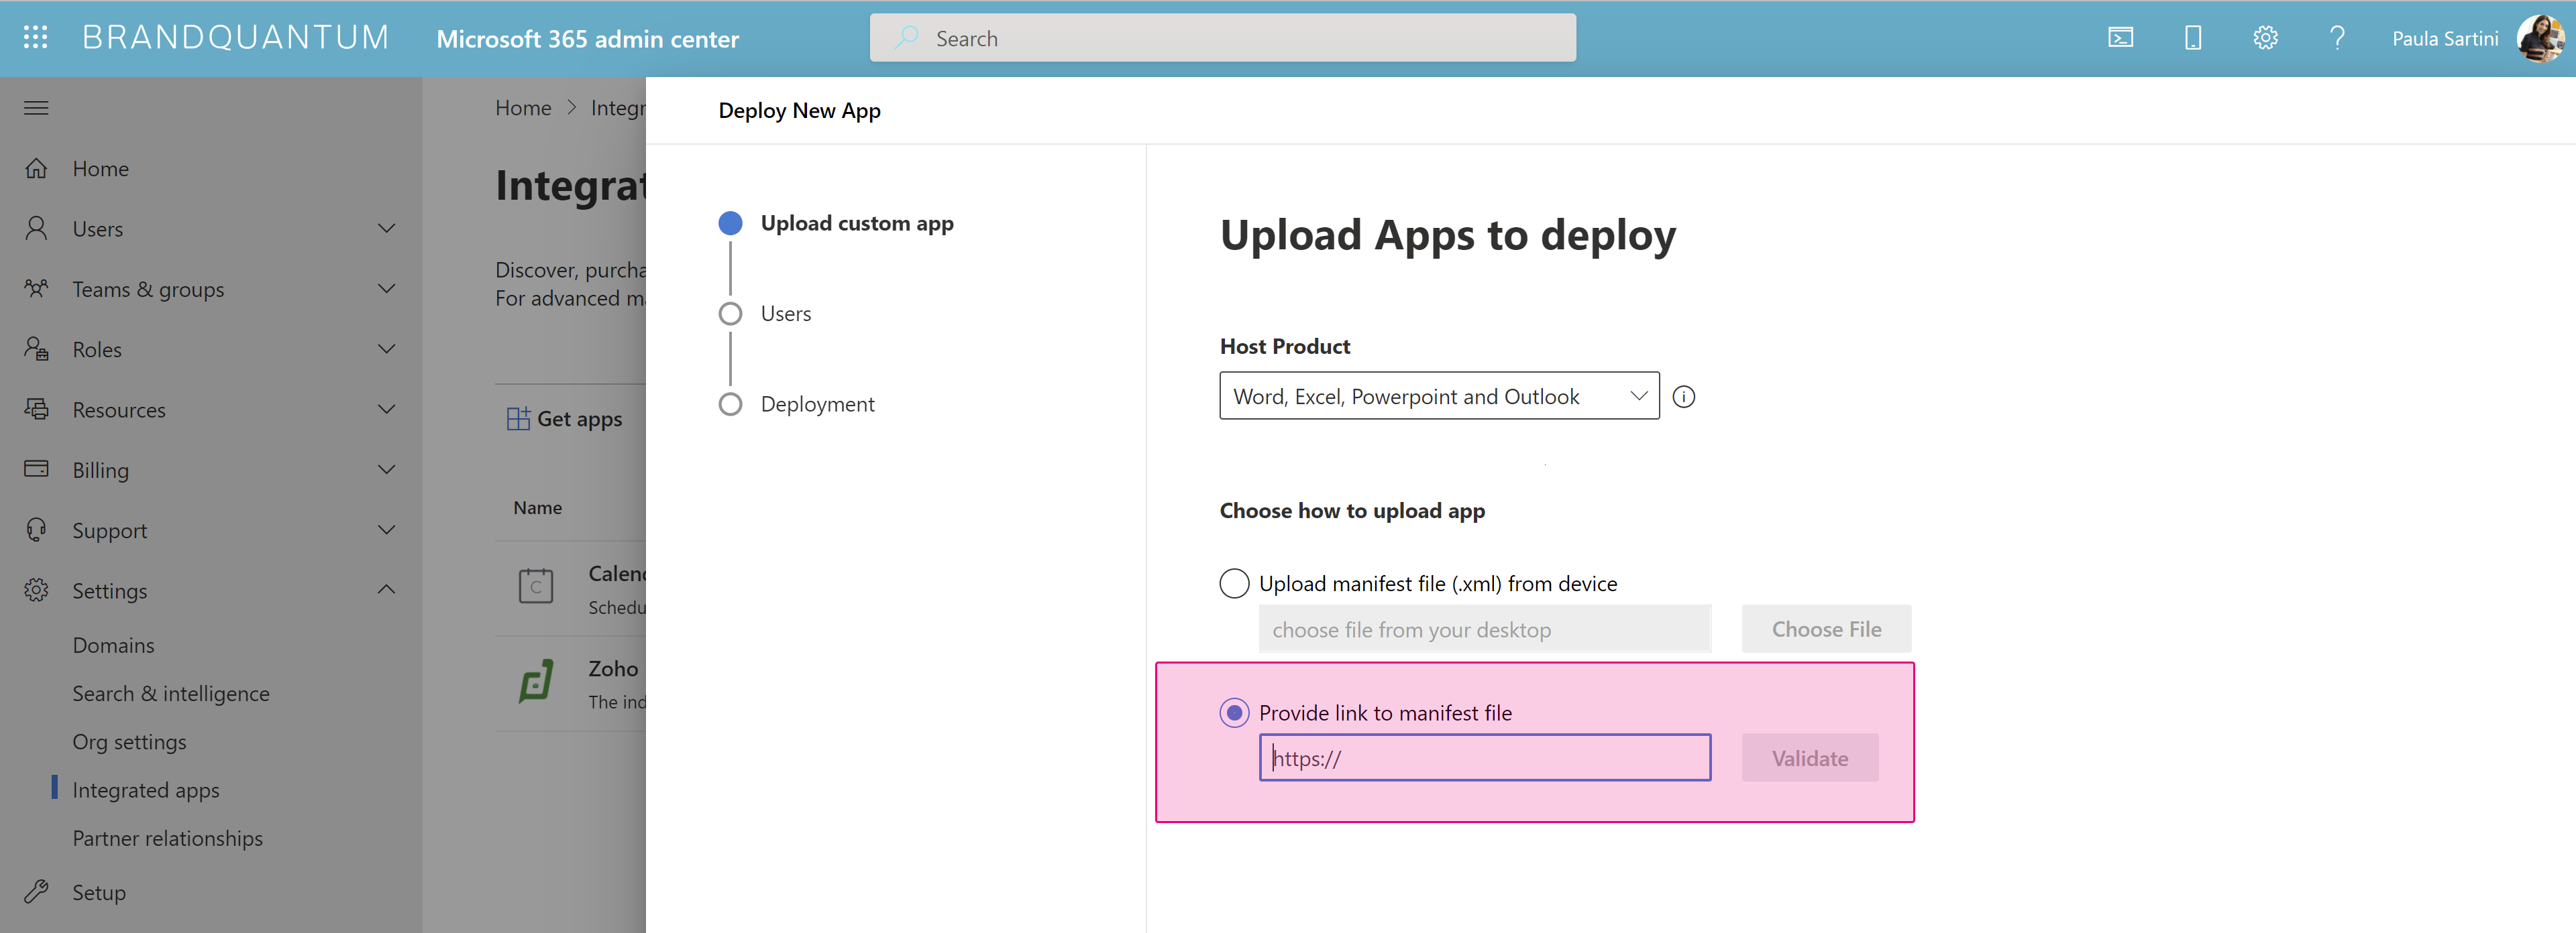The image size is (2576, 933).
Task: Click the Users person icon
Action: point(36,229)
